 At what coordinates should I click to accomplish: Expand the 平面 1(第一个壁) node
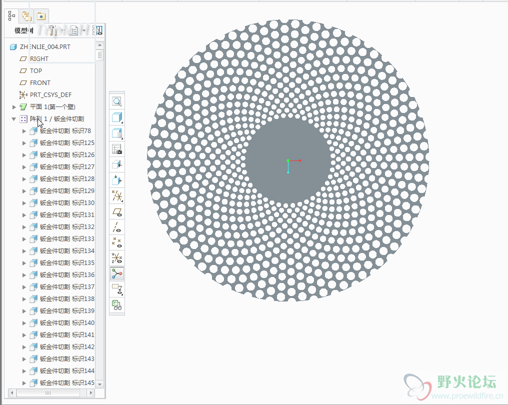point(14,107)
